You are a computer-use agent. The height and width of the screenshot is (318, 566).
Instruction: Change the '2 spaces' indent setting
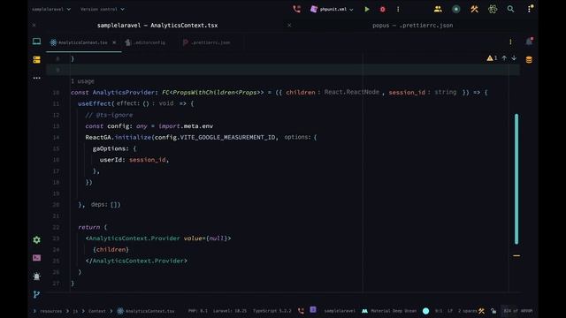[x=467, y=311]
